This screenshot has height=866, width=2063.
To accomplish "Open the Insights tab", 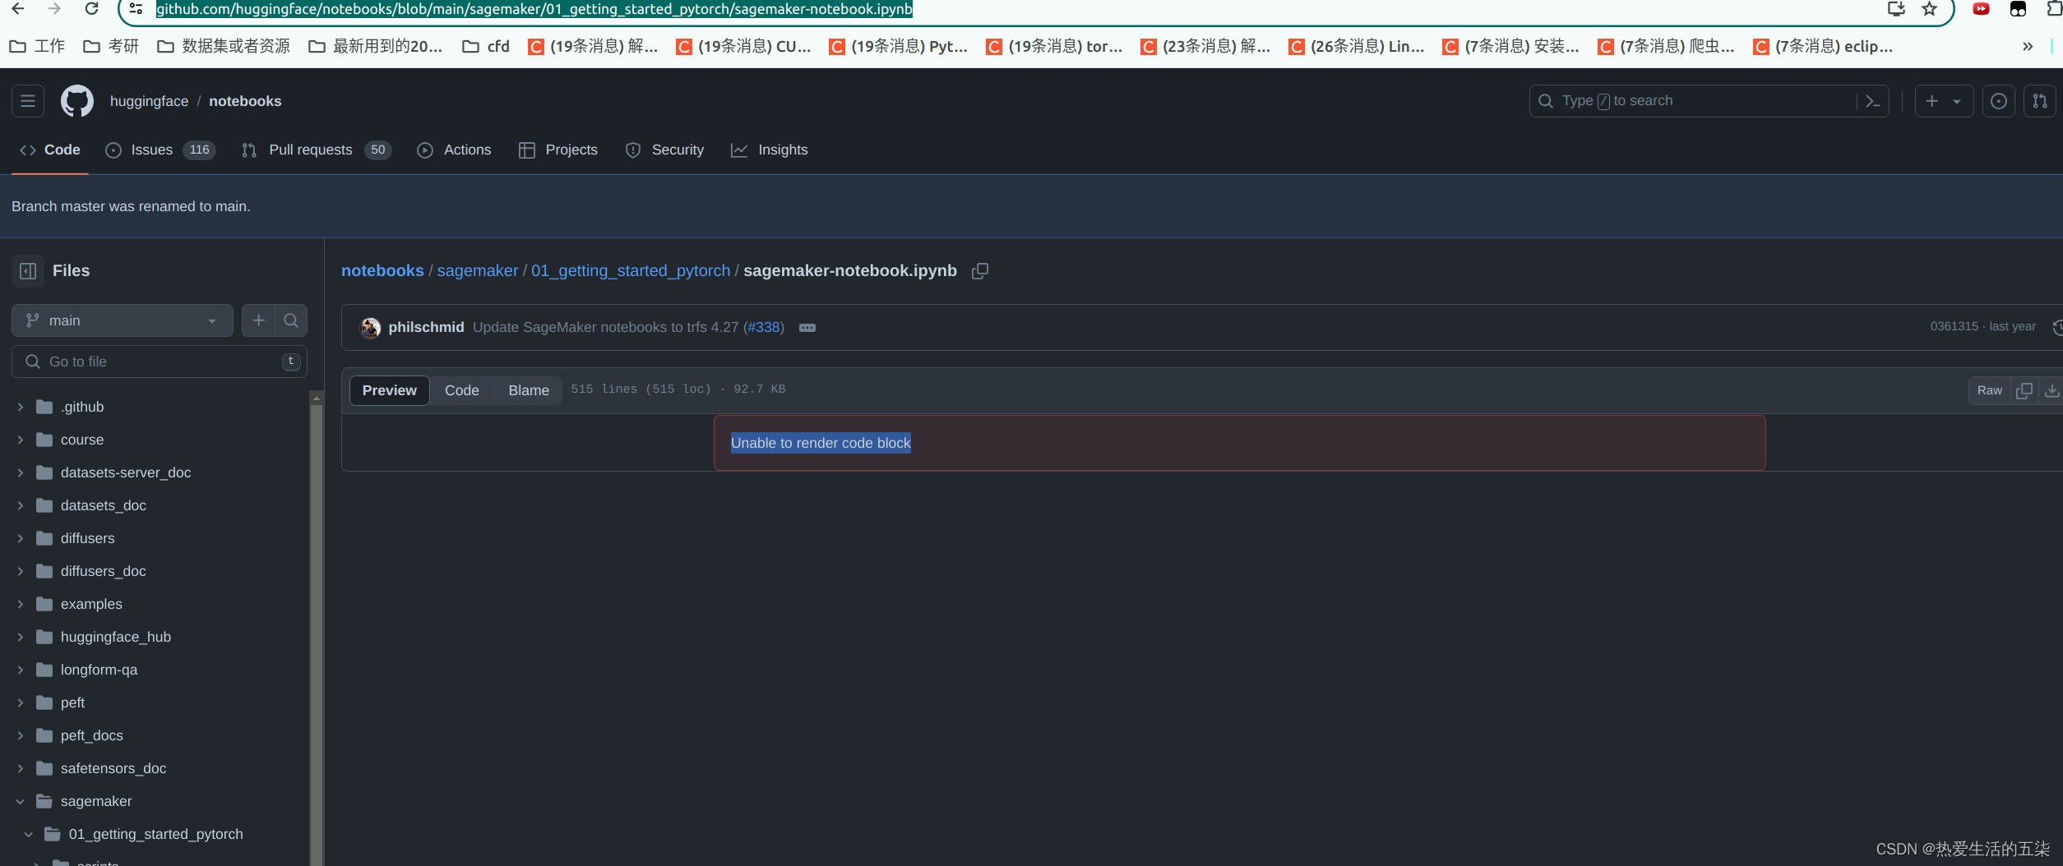I will click(x=770, y=150).
